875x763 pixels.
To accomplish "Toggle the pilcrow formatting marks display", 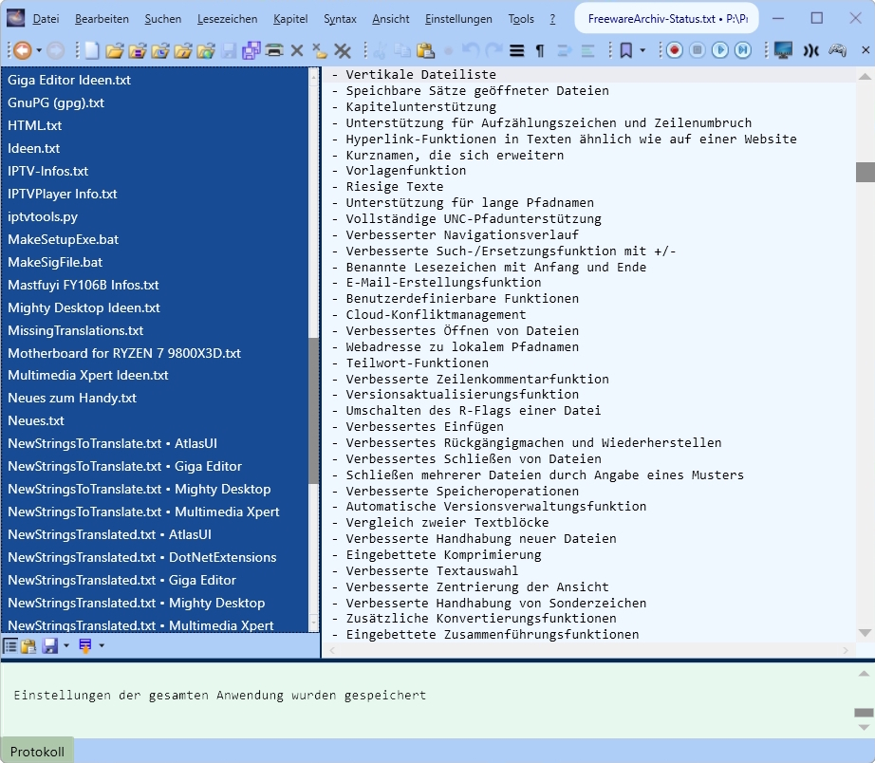I will point(540,50).
